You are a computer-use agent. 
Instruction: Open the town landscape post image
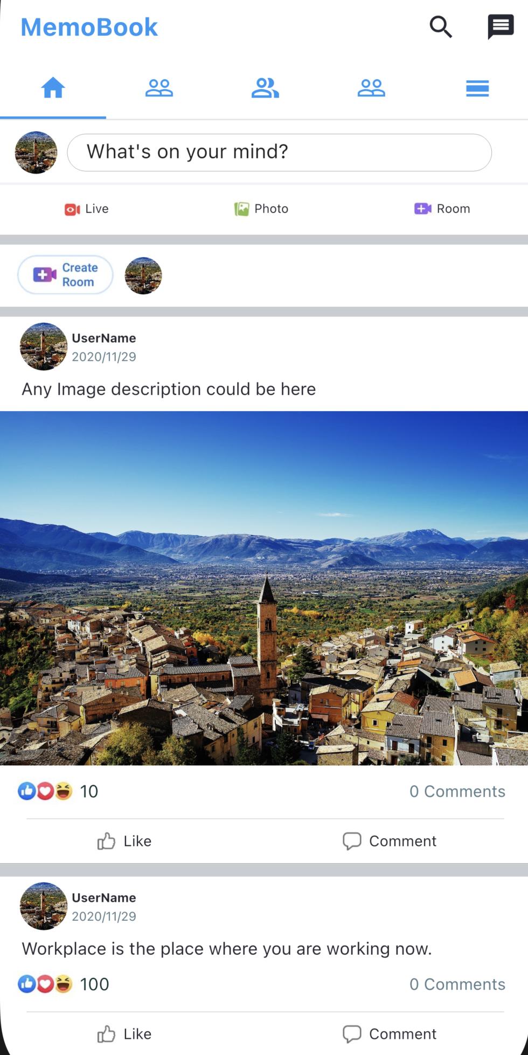pos(264,588)
